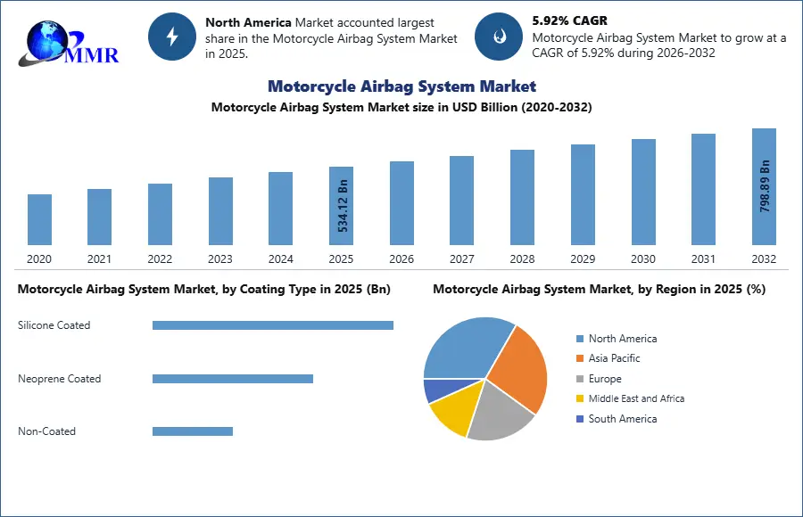Click the Motorcycle Airbag System Market title

tap(401, 86)
